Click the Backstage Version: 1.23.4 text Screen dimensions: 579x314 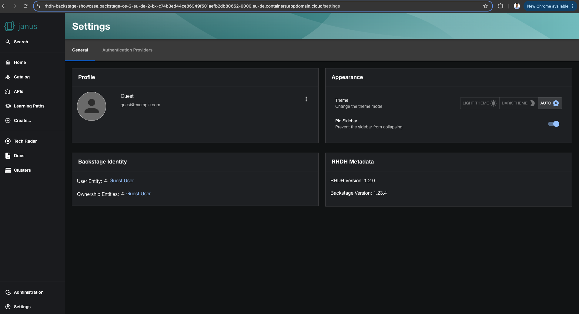click(359, 193)
